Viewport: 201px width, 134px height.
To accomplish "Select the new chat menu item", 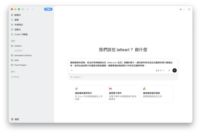I will pos(17,15).
